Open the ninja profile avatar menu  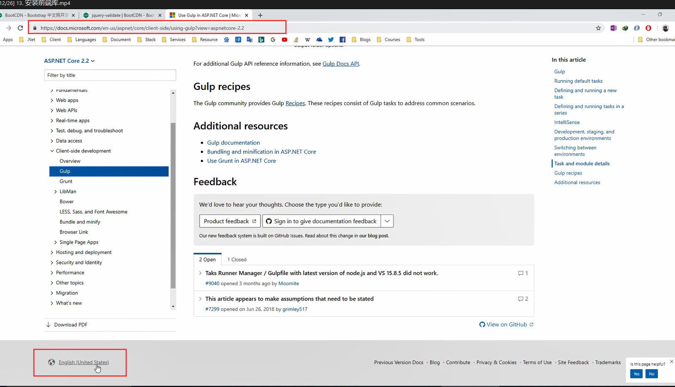pyautogui.click(x=665, y=28)
